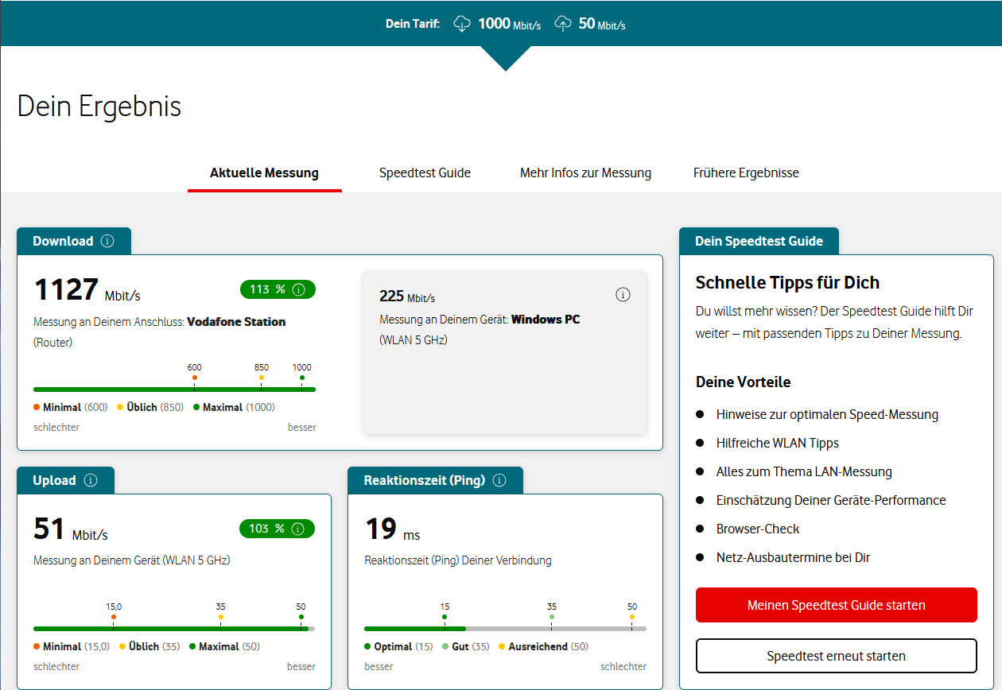Viewport: 1002px width, 690px height.
Task: Click the download cloud icon in the tariff bar
Action: [x=462, y=24]
